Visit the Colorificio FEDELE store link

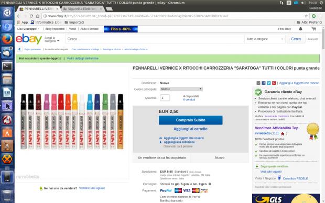coord(295,178)
